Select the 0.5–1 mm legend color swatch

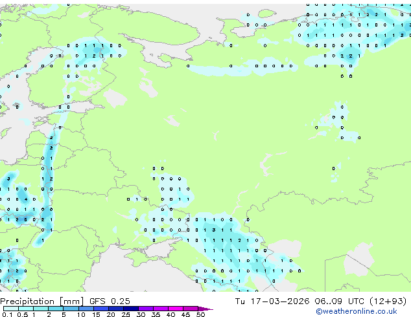[x=26, y=309]
